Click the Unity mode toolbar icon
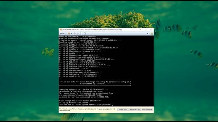 coord(85,34)
